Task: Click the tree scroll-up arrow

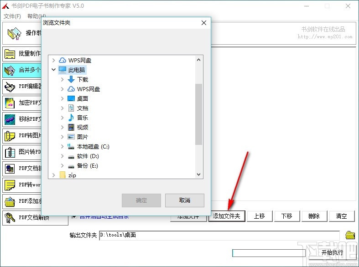Action: coord(198,60)
